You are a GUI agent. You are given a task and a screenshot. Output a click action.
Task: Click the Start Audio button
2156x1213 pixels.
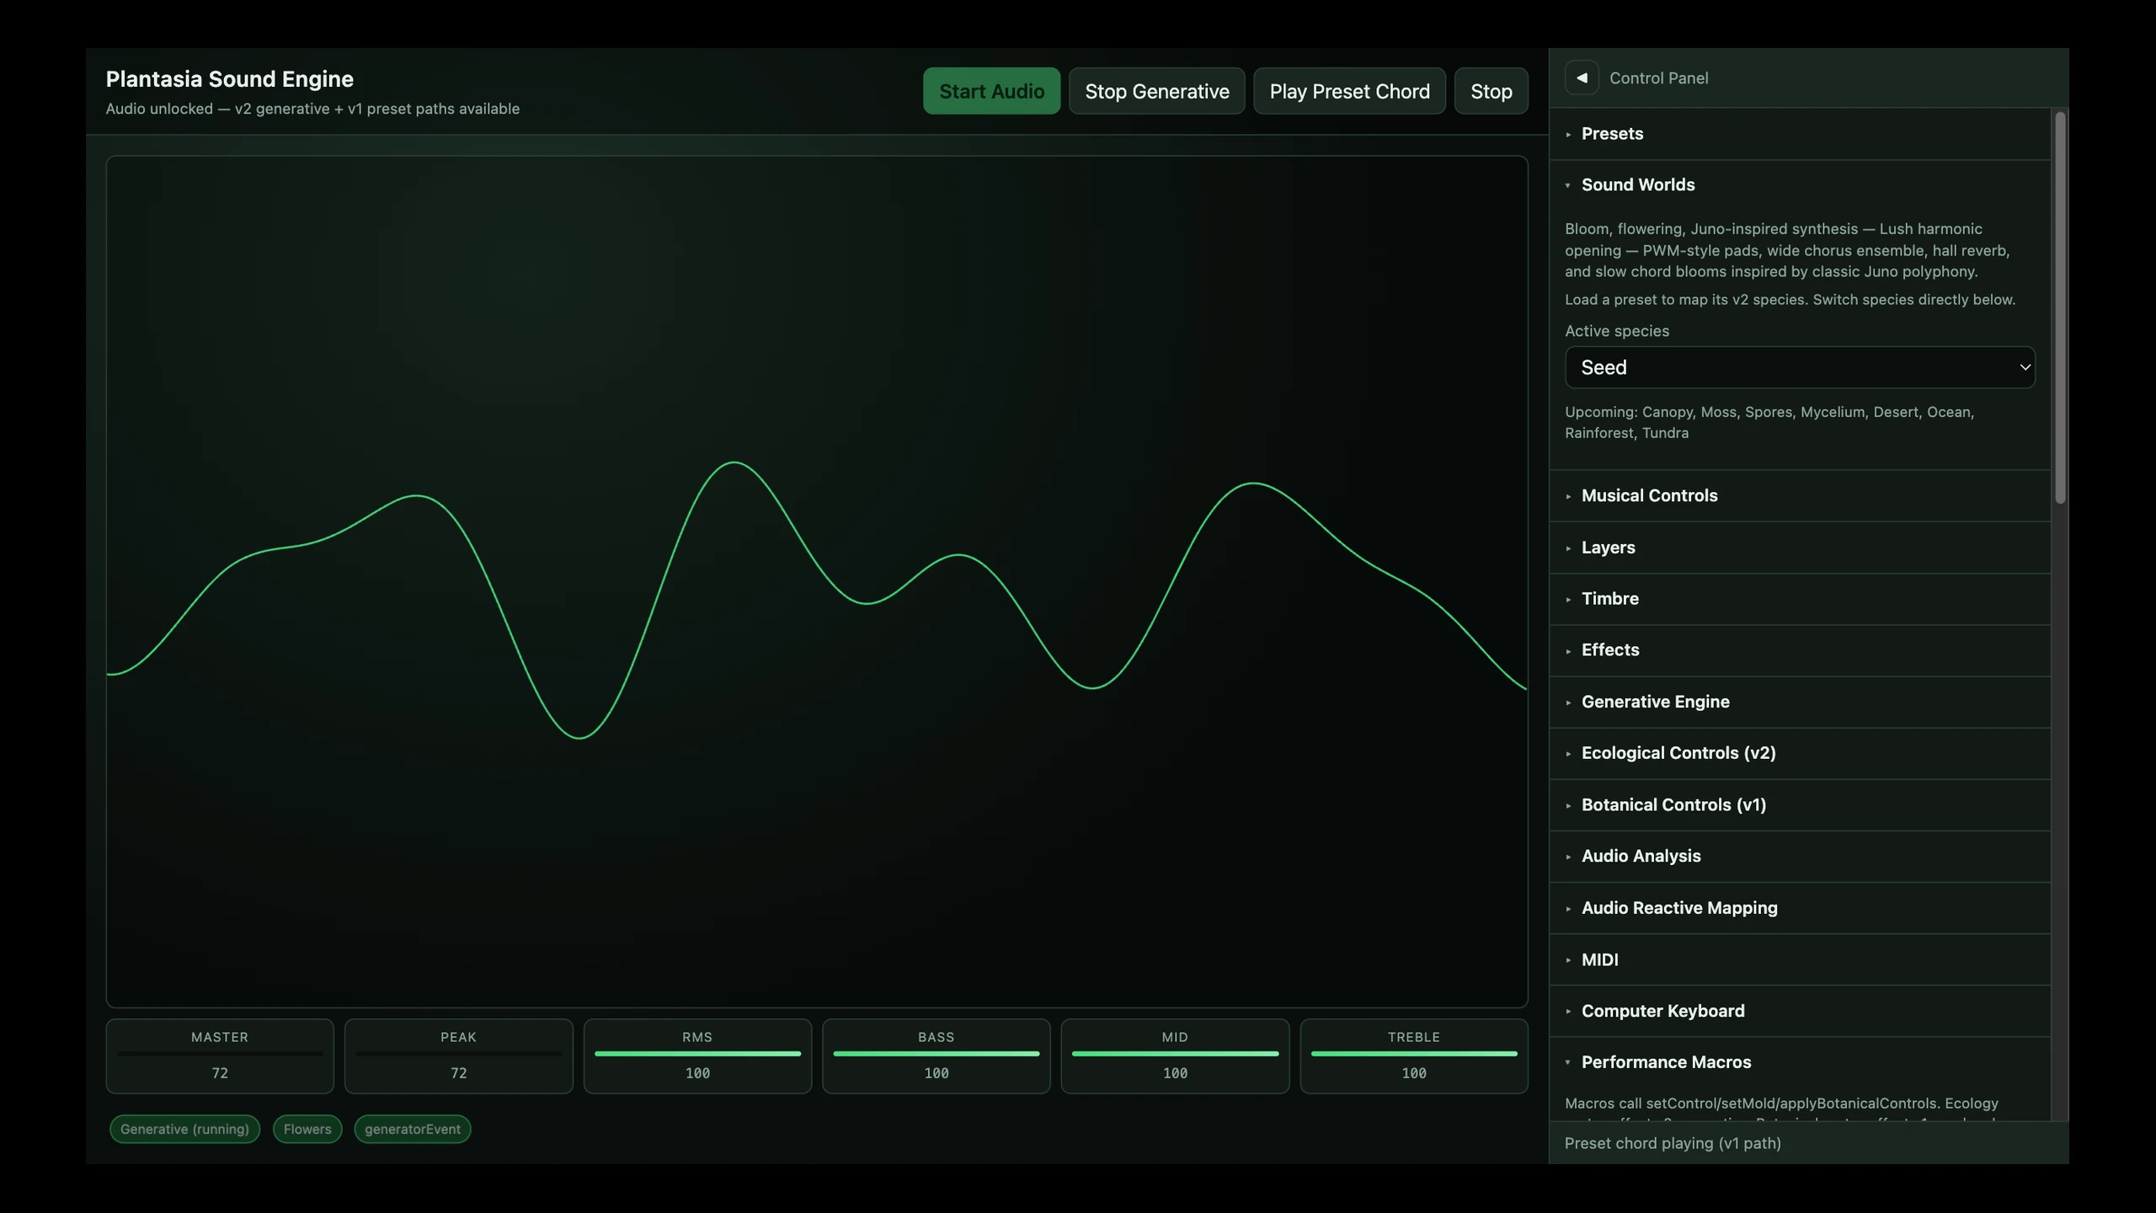pyautogui.click(x=991, y=91)
